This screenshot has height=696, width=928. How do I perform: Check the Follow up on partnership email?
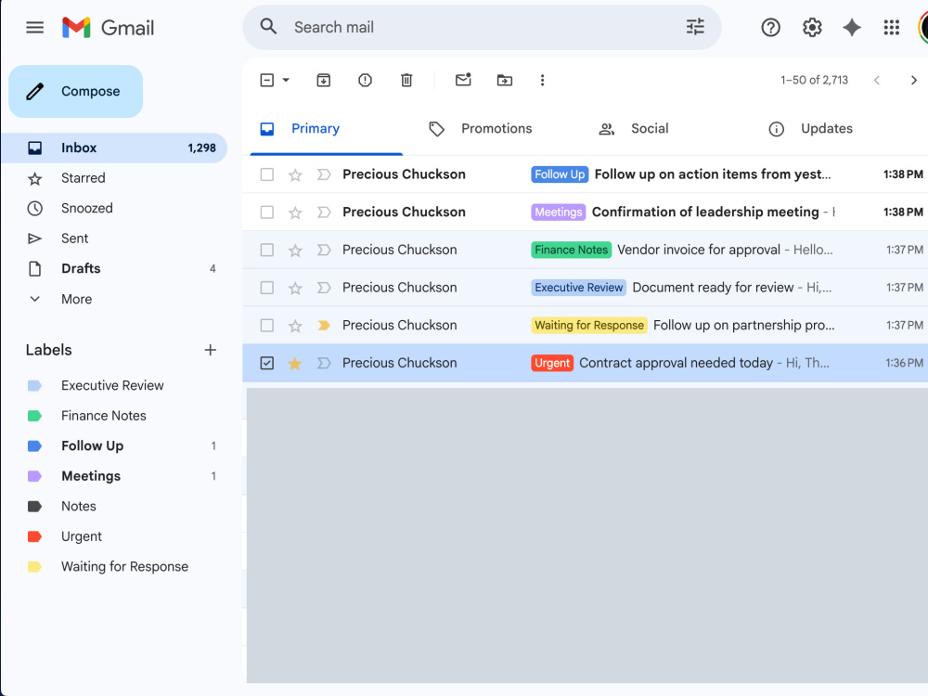click(x=267, y=326)
